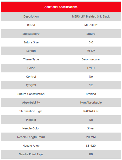Click the SS 420 needle alloy value
This screenshot has height=160, width=122.
[91, 146]
